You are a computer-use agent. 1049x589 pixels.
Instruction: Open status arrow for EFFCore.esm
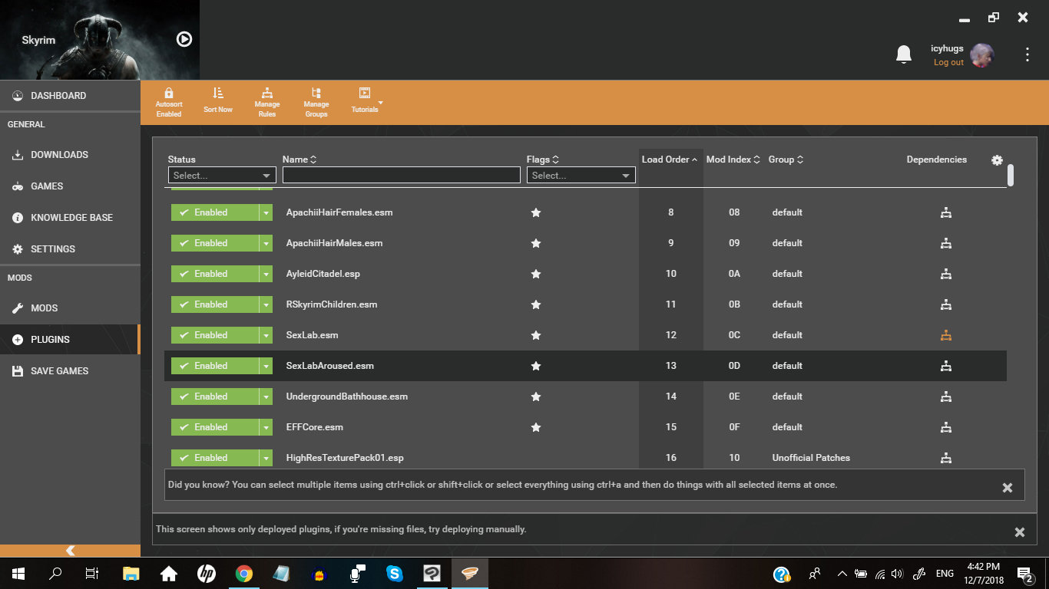coord(266,427)
